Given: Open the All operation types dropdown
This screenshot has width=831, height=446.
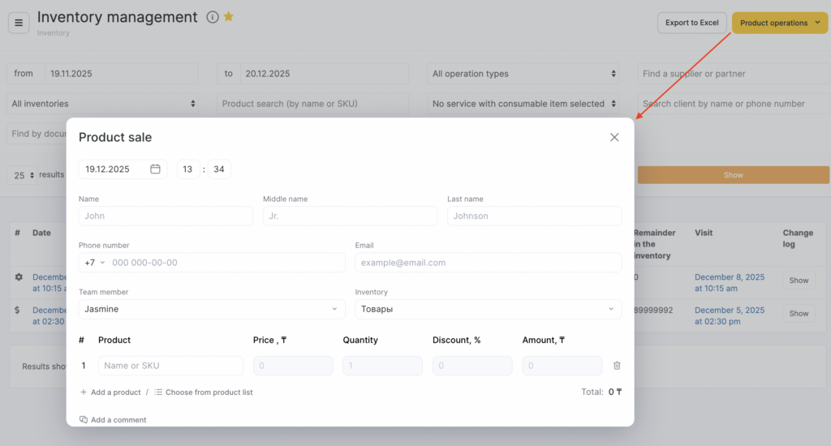Looking at the screenshot, I should click(523, 74).
